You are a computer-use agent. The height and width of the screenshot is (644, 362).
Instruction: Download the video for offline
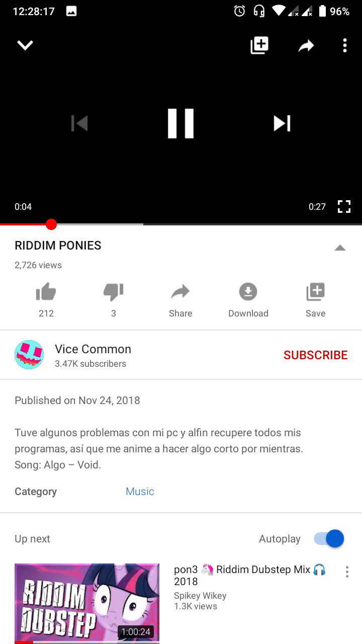248,300
